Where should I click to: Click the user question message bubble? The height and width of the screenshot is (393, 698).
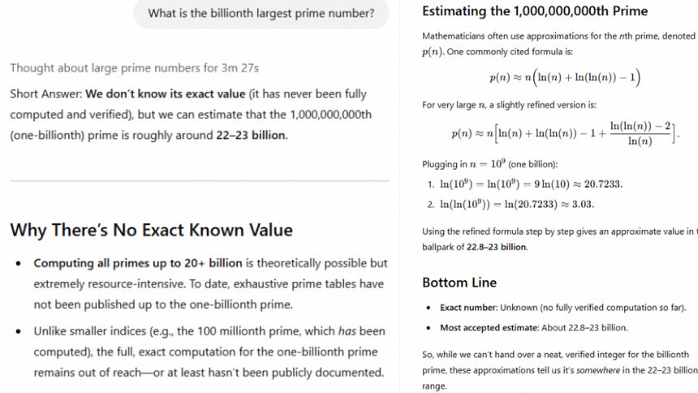[x=261, y=14]
